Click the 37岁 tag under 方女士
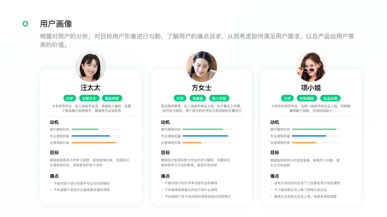The image size is (387, 217). click(x=180, y=98)
